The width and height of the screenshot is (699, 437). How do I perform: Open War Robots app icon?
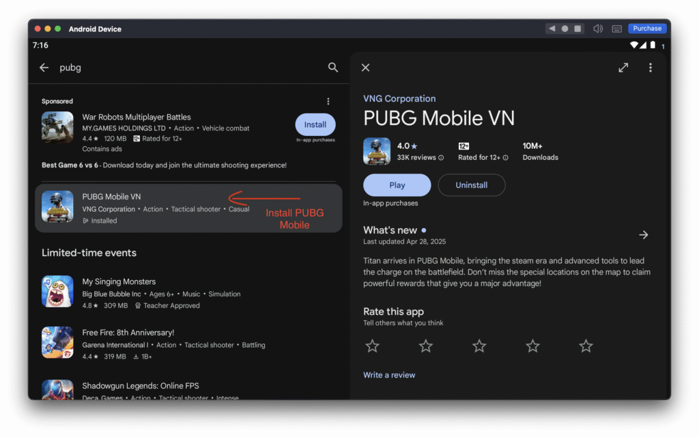point(57,128)
